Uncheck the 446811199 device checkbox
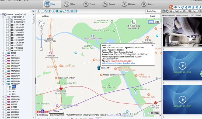The image size is (202, 119). coord(6,84)
